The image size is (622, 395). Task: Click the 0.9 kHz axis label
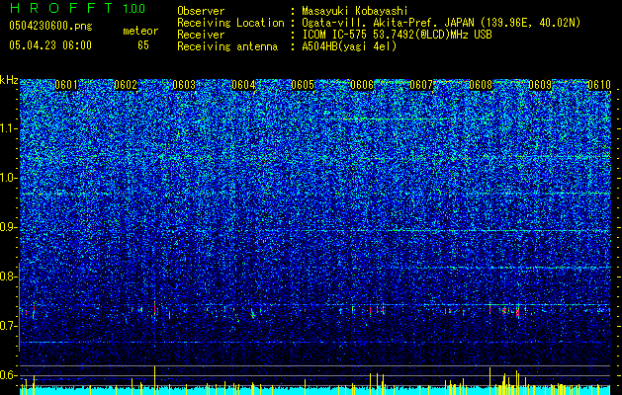[x=9, y=227]
